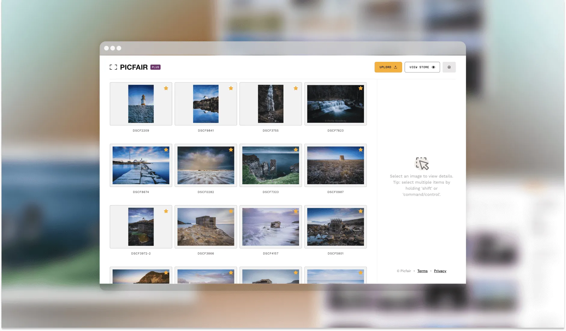Select the DSCF8674 pier thumbnail
Image resolution: width=566 pixels, height=331 pixels.
[x=141, y=165]
